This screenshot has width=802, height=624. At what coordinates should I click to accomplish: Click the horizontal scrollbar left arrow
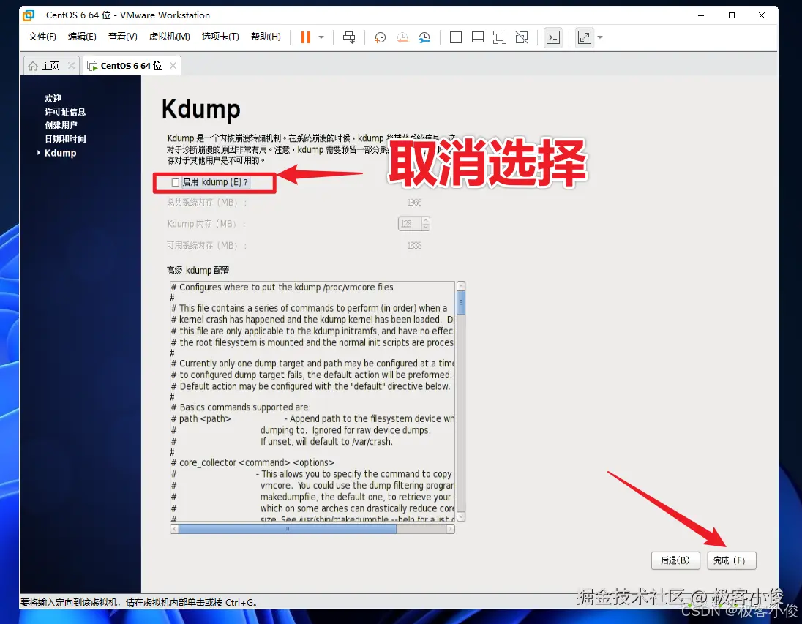click(174, 529)
